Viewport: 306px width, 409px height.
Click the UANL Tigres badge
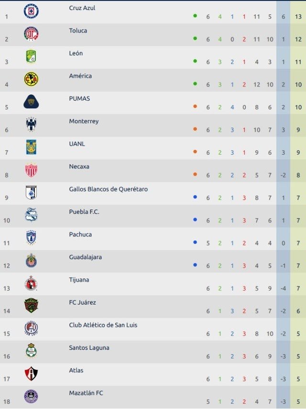(x=31, y=147)
